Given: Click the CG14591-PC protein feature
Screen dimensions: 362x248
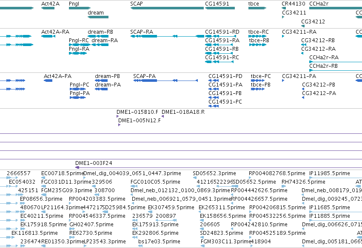Looking at the screenshot, I should [x=213, y=106].
